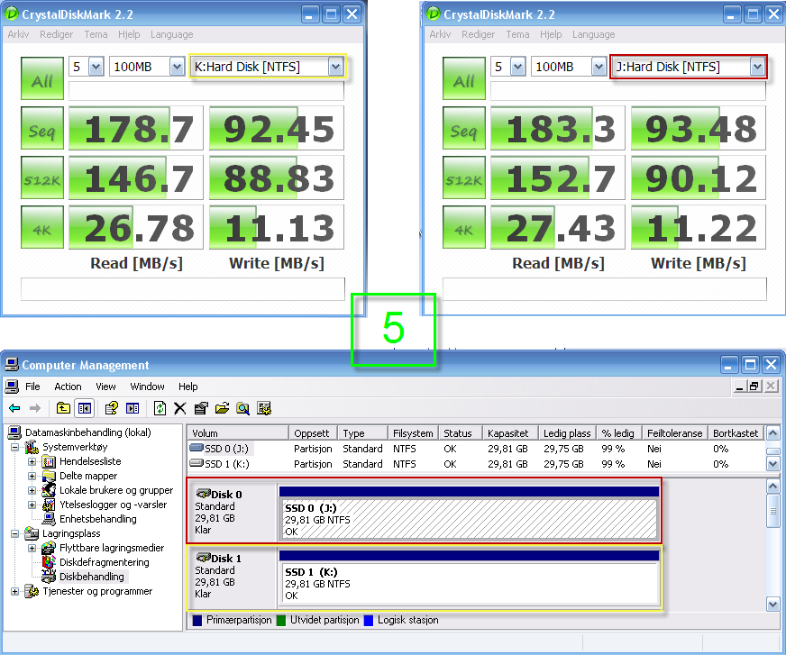The height and width of the screenshot is (655, 786).
Task: Open drive dropdown showing J:Hard Disk [NTFS]
Action: [x=757, y=67]
